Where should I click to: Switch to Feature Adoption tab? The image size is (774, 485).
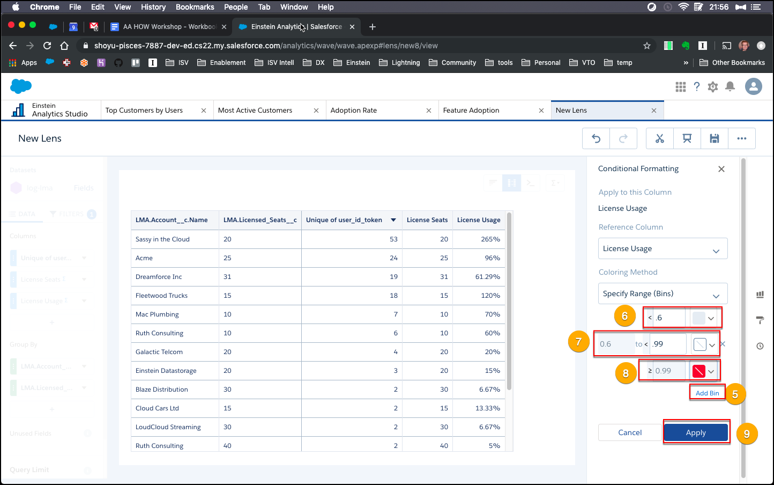pos(471,111)
